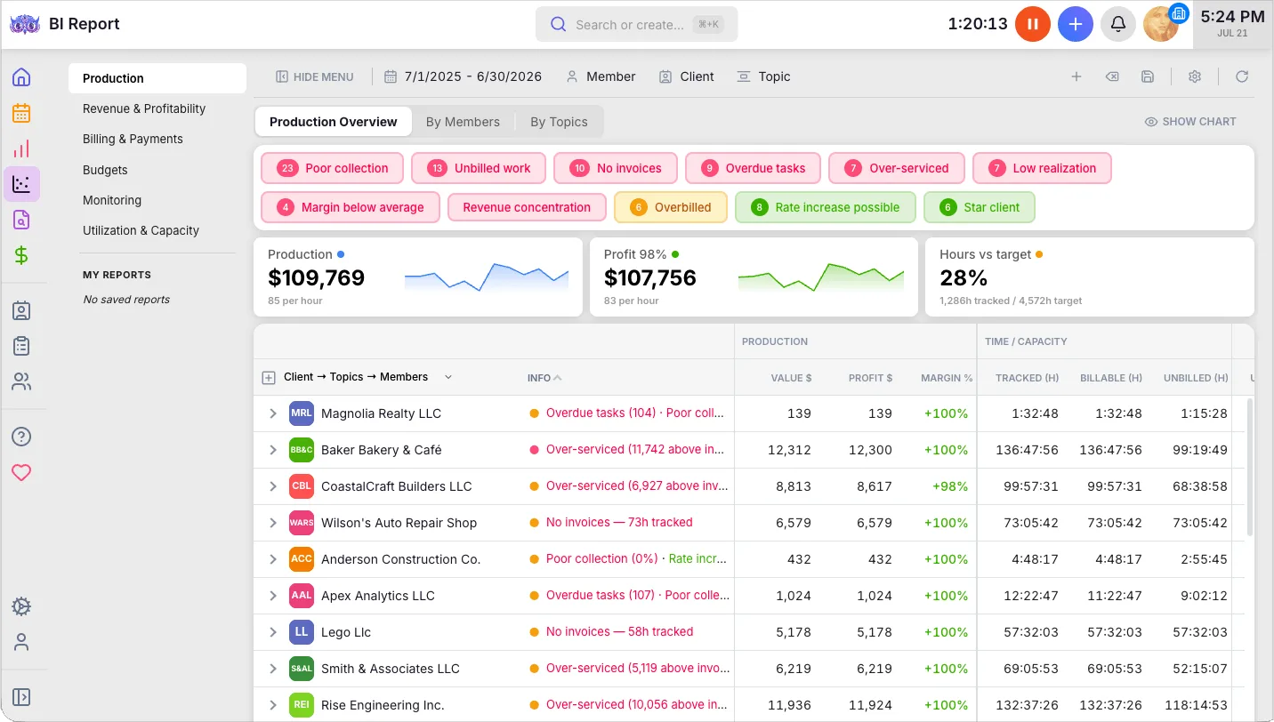The height and width of the screenshot is (722, 1274).
Task: Switch to the By Members tab
Action: pyautogui.click(x=463, y=122)
